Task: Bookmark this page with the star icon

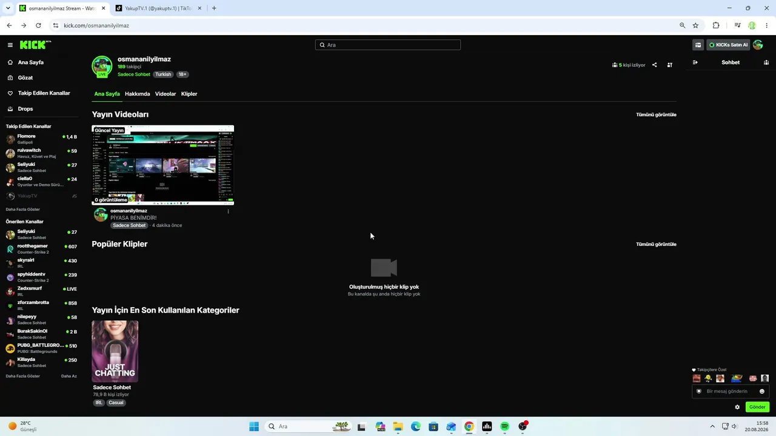Action: tap(695, 25)
